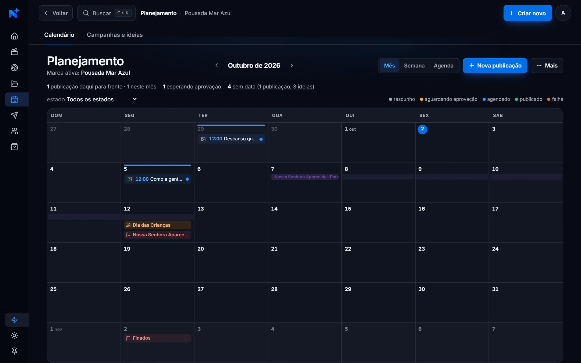The image size is (581, 363).
Task: Select today's date 2 circle
Action: pyautogui.click(x=422, y=129)
